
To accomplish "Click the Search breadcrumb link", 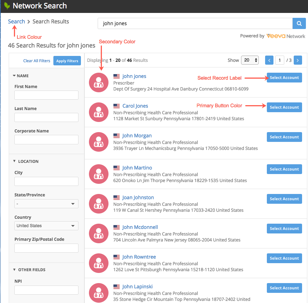I will (16, 22).
